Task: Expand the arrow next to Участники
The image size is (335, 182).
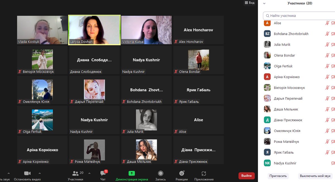Action: point(89,173)
